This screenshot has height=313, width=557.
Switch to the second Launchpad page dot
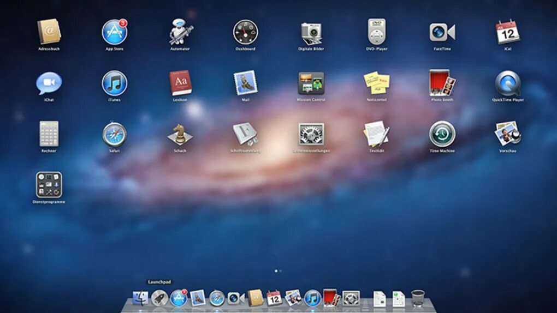[281, 271]
